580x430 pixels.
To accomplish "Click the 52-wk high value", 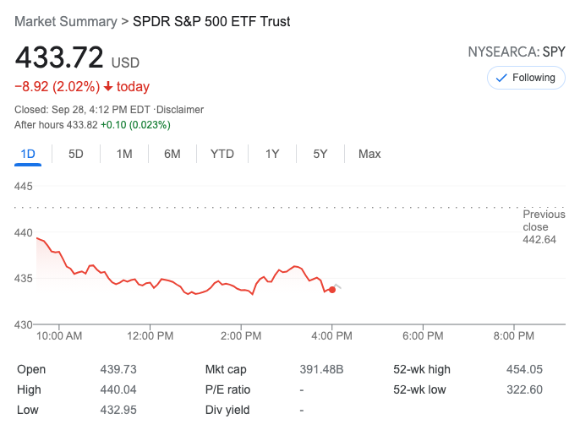I will 524,369.
